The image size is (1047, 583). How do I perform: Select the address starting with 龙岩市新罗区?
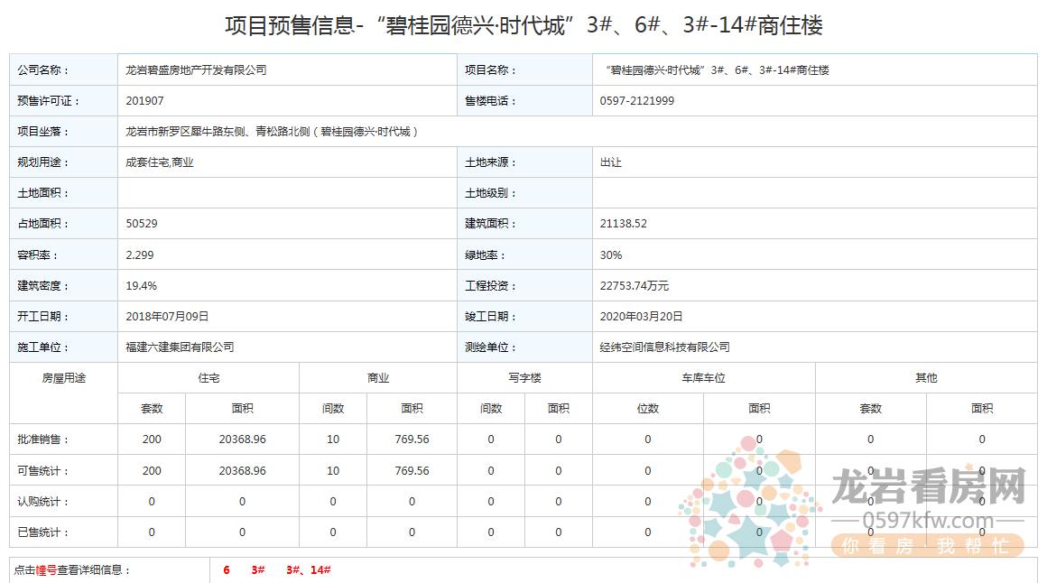pos(272,132)
